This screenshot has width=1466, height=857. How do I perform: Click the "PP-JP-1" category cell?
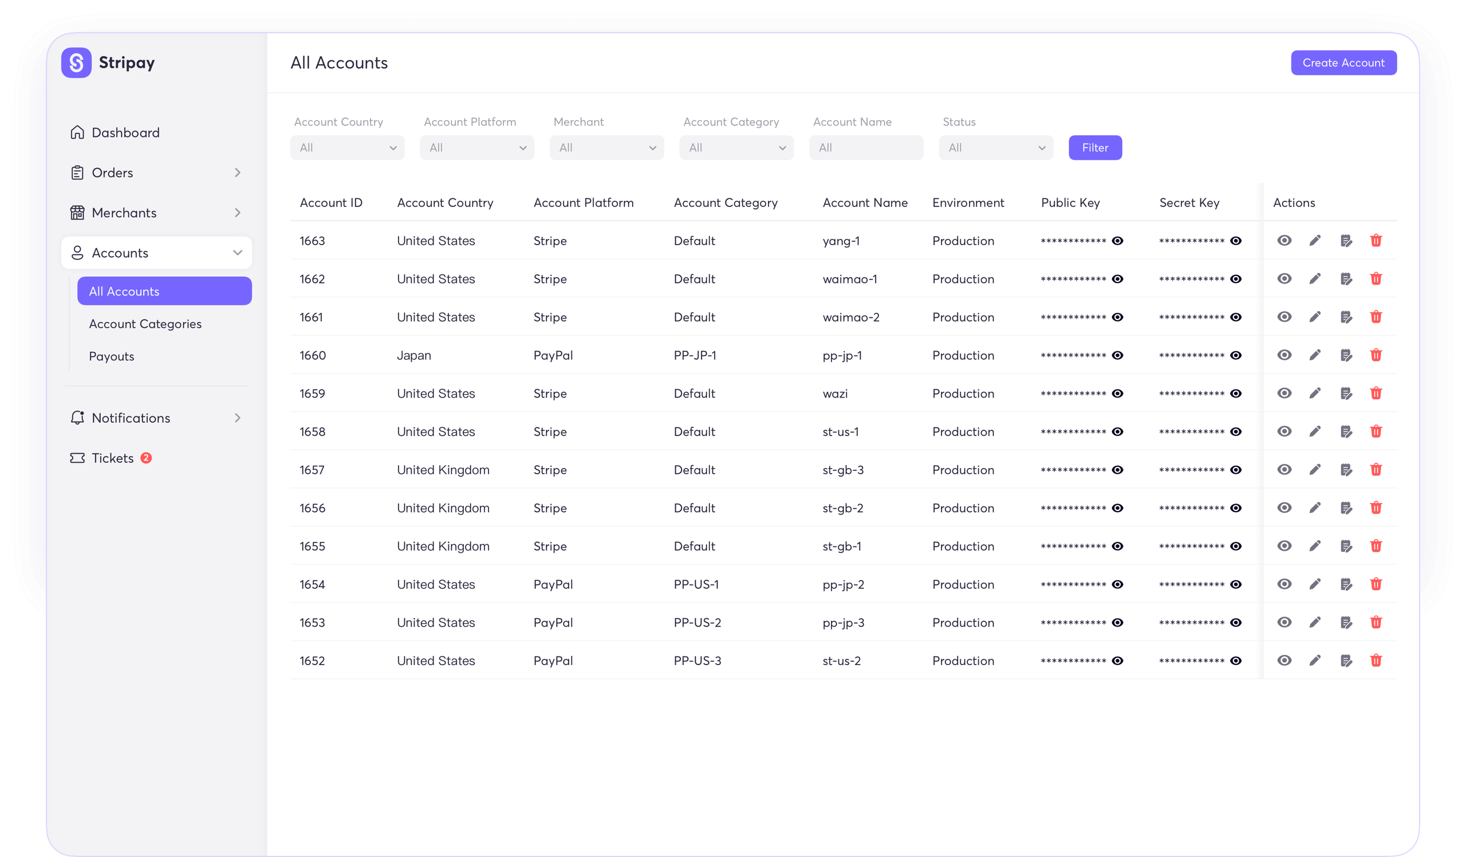click(x=695, y=356)
